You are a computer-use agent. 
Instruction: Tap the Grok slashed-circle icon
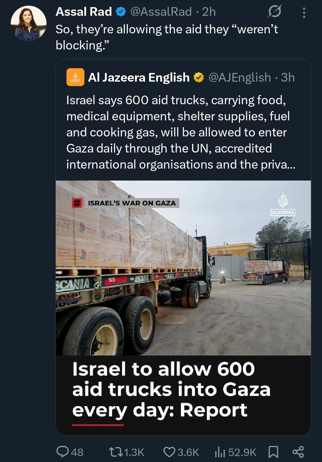click(274, 12)
